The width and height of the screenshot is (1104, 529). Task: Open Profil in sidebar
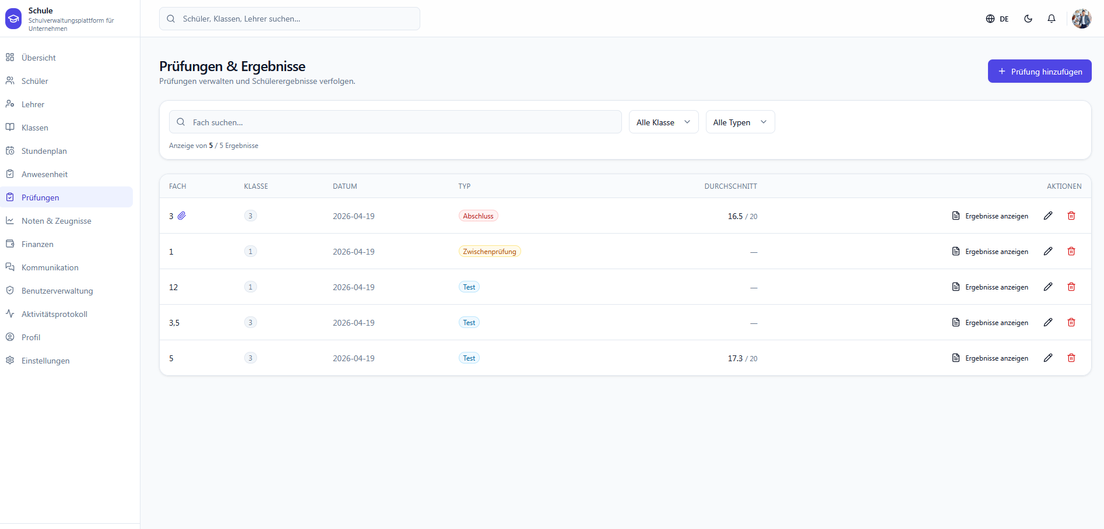66,337
